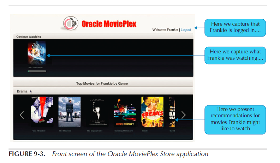The height and width of the screenshot is (163, 280).
Task: Click The Last Airbender progress bar
Action: coord(37,71)
